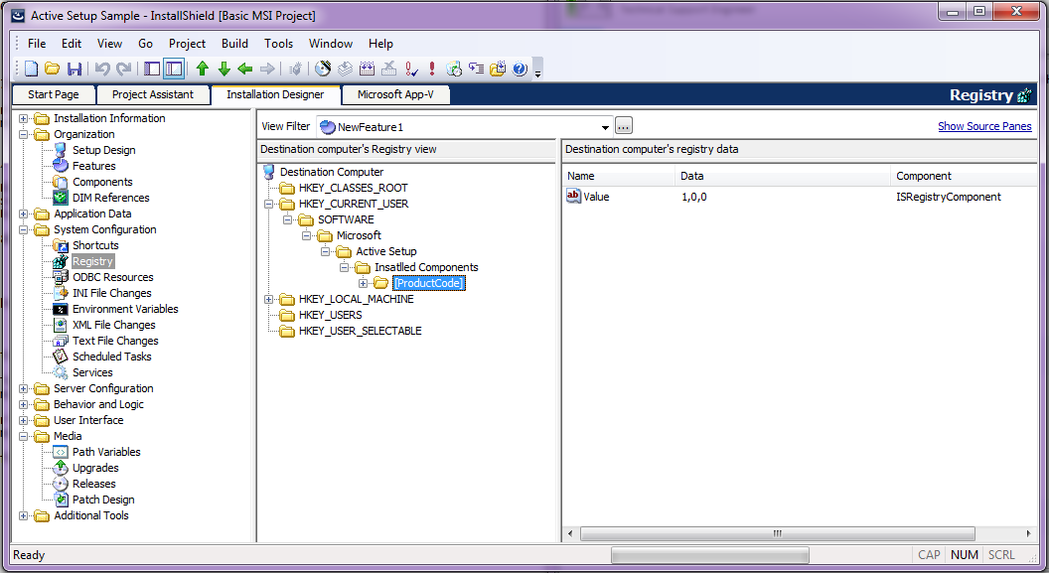Image resolution: width=1049 pixels, height=573 pixels.
Task: Click the green down arrow icon
Action: [225, 69]
